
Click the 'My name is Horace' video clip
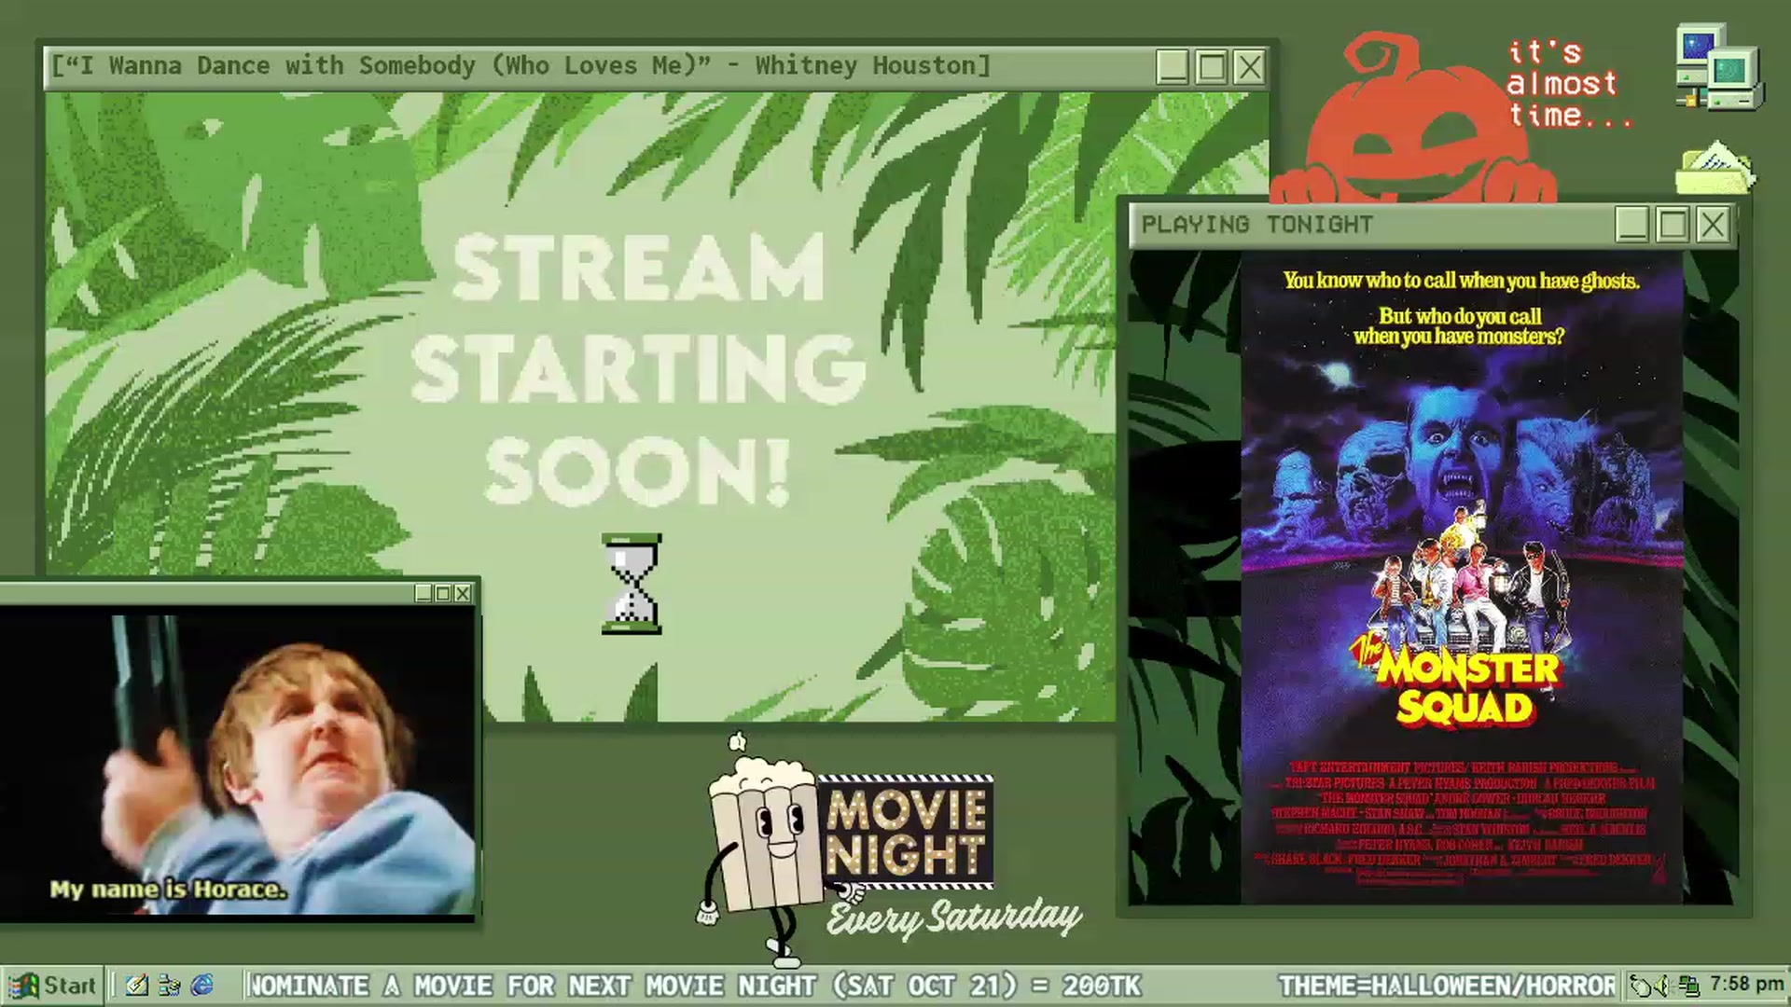pyautogui.click(x=238, y=764)
